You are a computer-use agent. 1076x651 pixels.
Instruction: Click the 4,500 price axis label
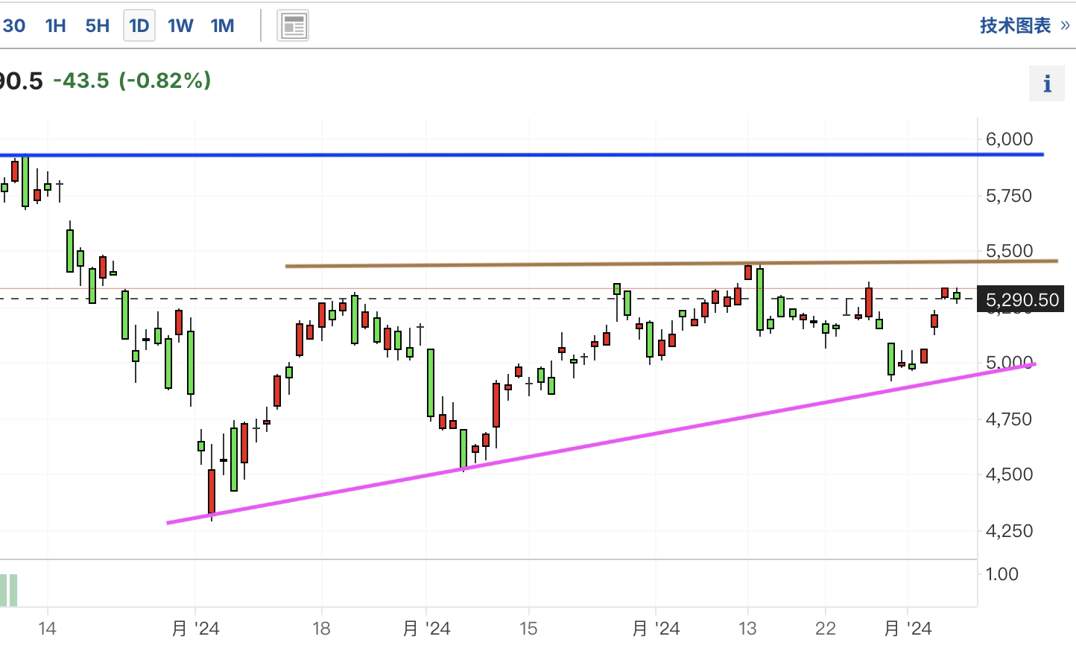click(x=1009, y=474)
